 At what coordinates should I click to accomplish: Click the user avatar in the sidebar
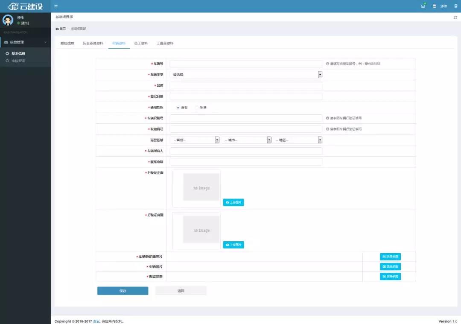[8, 20]
